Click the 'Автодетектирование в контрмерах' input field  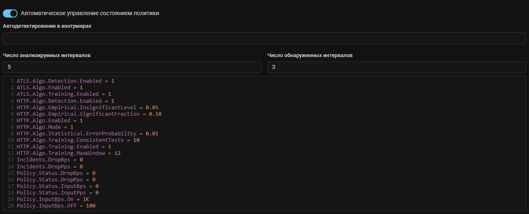pos(264,38)
